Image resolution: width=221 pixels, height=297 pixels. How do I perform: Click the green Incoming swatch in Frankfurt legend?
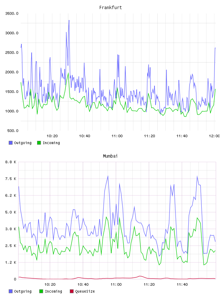click(39, 143)
